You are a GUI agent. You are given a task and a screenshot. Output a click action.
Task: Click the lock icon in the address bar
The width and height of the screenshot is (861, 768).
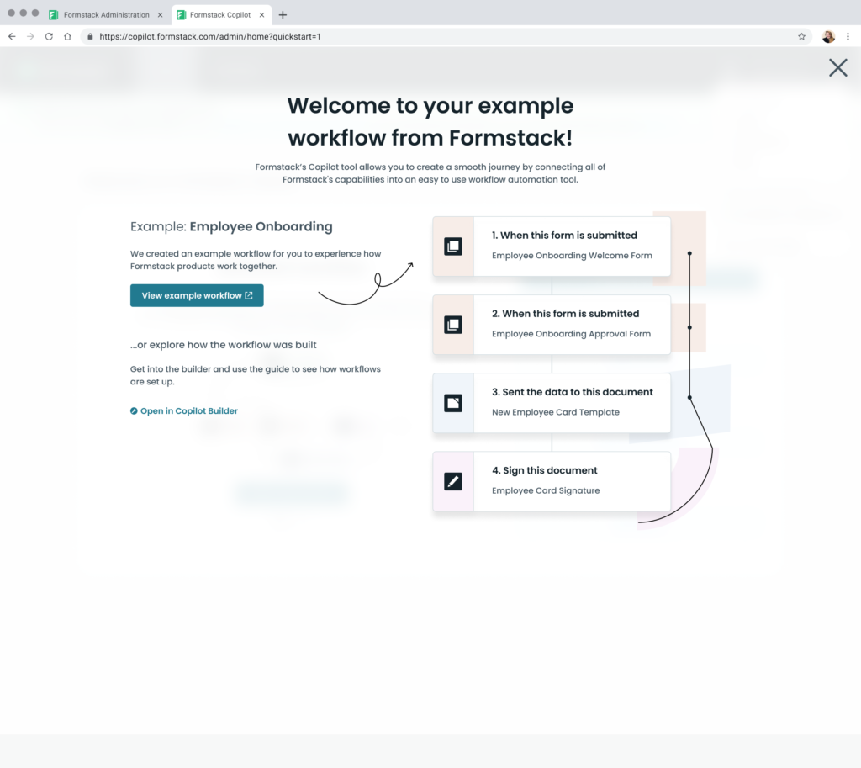pos(90,36)
